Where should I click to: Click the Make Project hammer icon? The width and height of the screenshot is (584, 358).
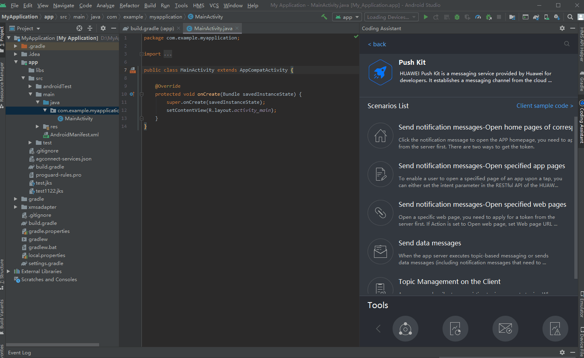click(x=324, y=17)
